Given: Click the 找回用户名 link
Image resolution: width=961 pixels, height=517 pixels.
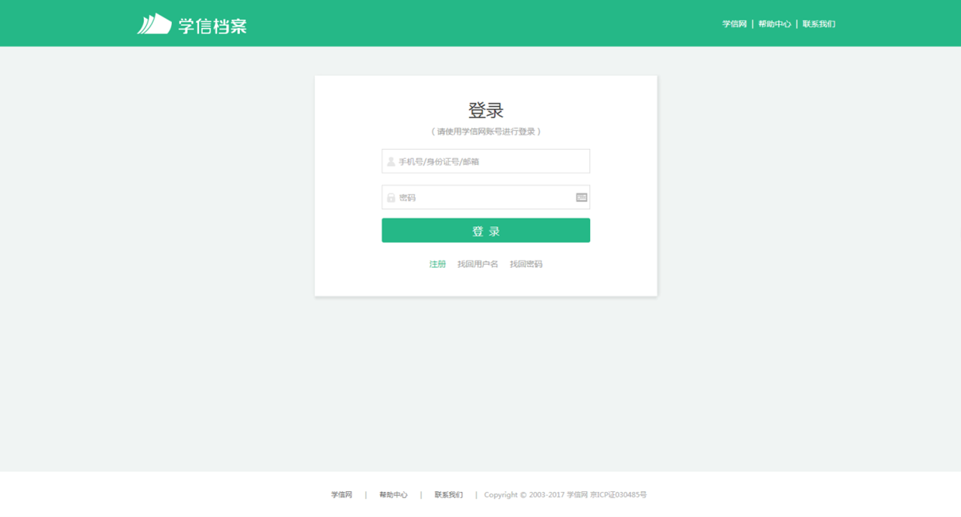Looking at the screenshot, I should [477, 264].
